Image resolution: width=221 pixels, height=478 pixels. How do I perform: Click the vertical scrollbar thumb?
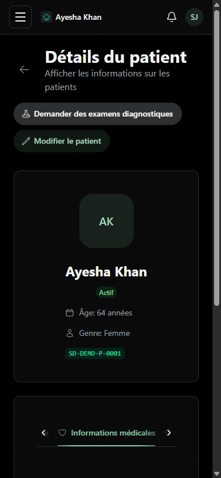(216, 156)
